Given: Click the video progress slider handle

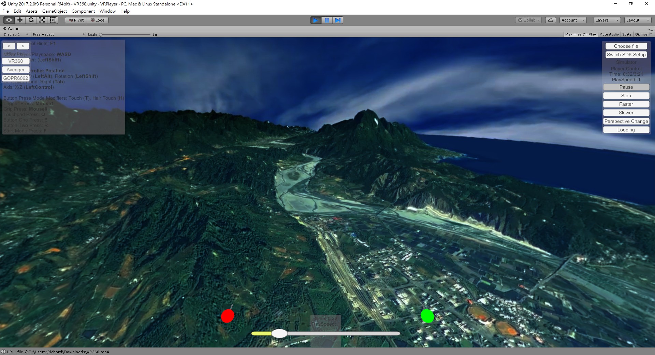Looking at the screenshot, I should tap(279, 333).
